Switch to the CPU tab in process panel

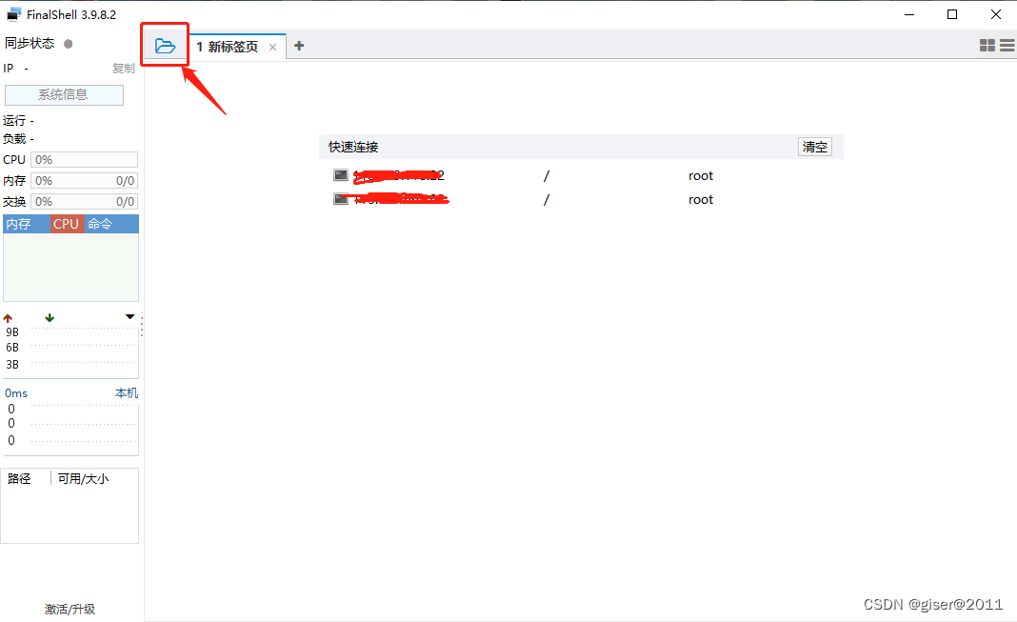coord(66,223)
